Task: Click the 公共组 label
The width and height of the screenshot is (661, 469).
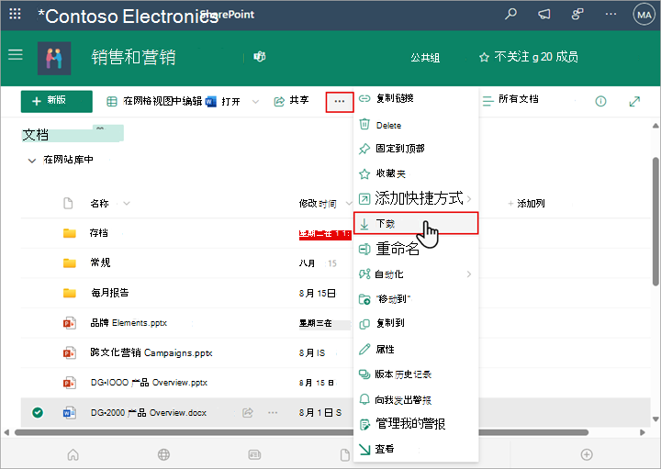Action: tap(425, 58)
